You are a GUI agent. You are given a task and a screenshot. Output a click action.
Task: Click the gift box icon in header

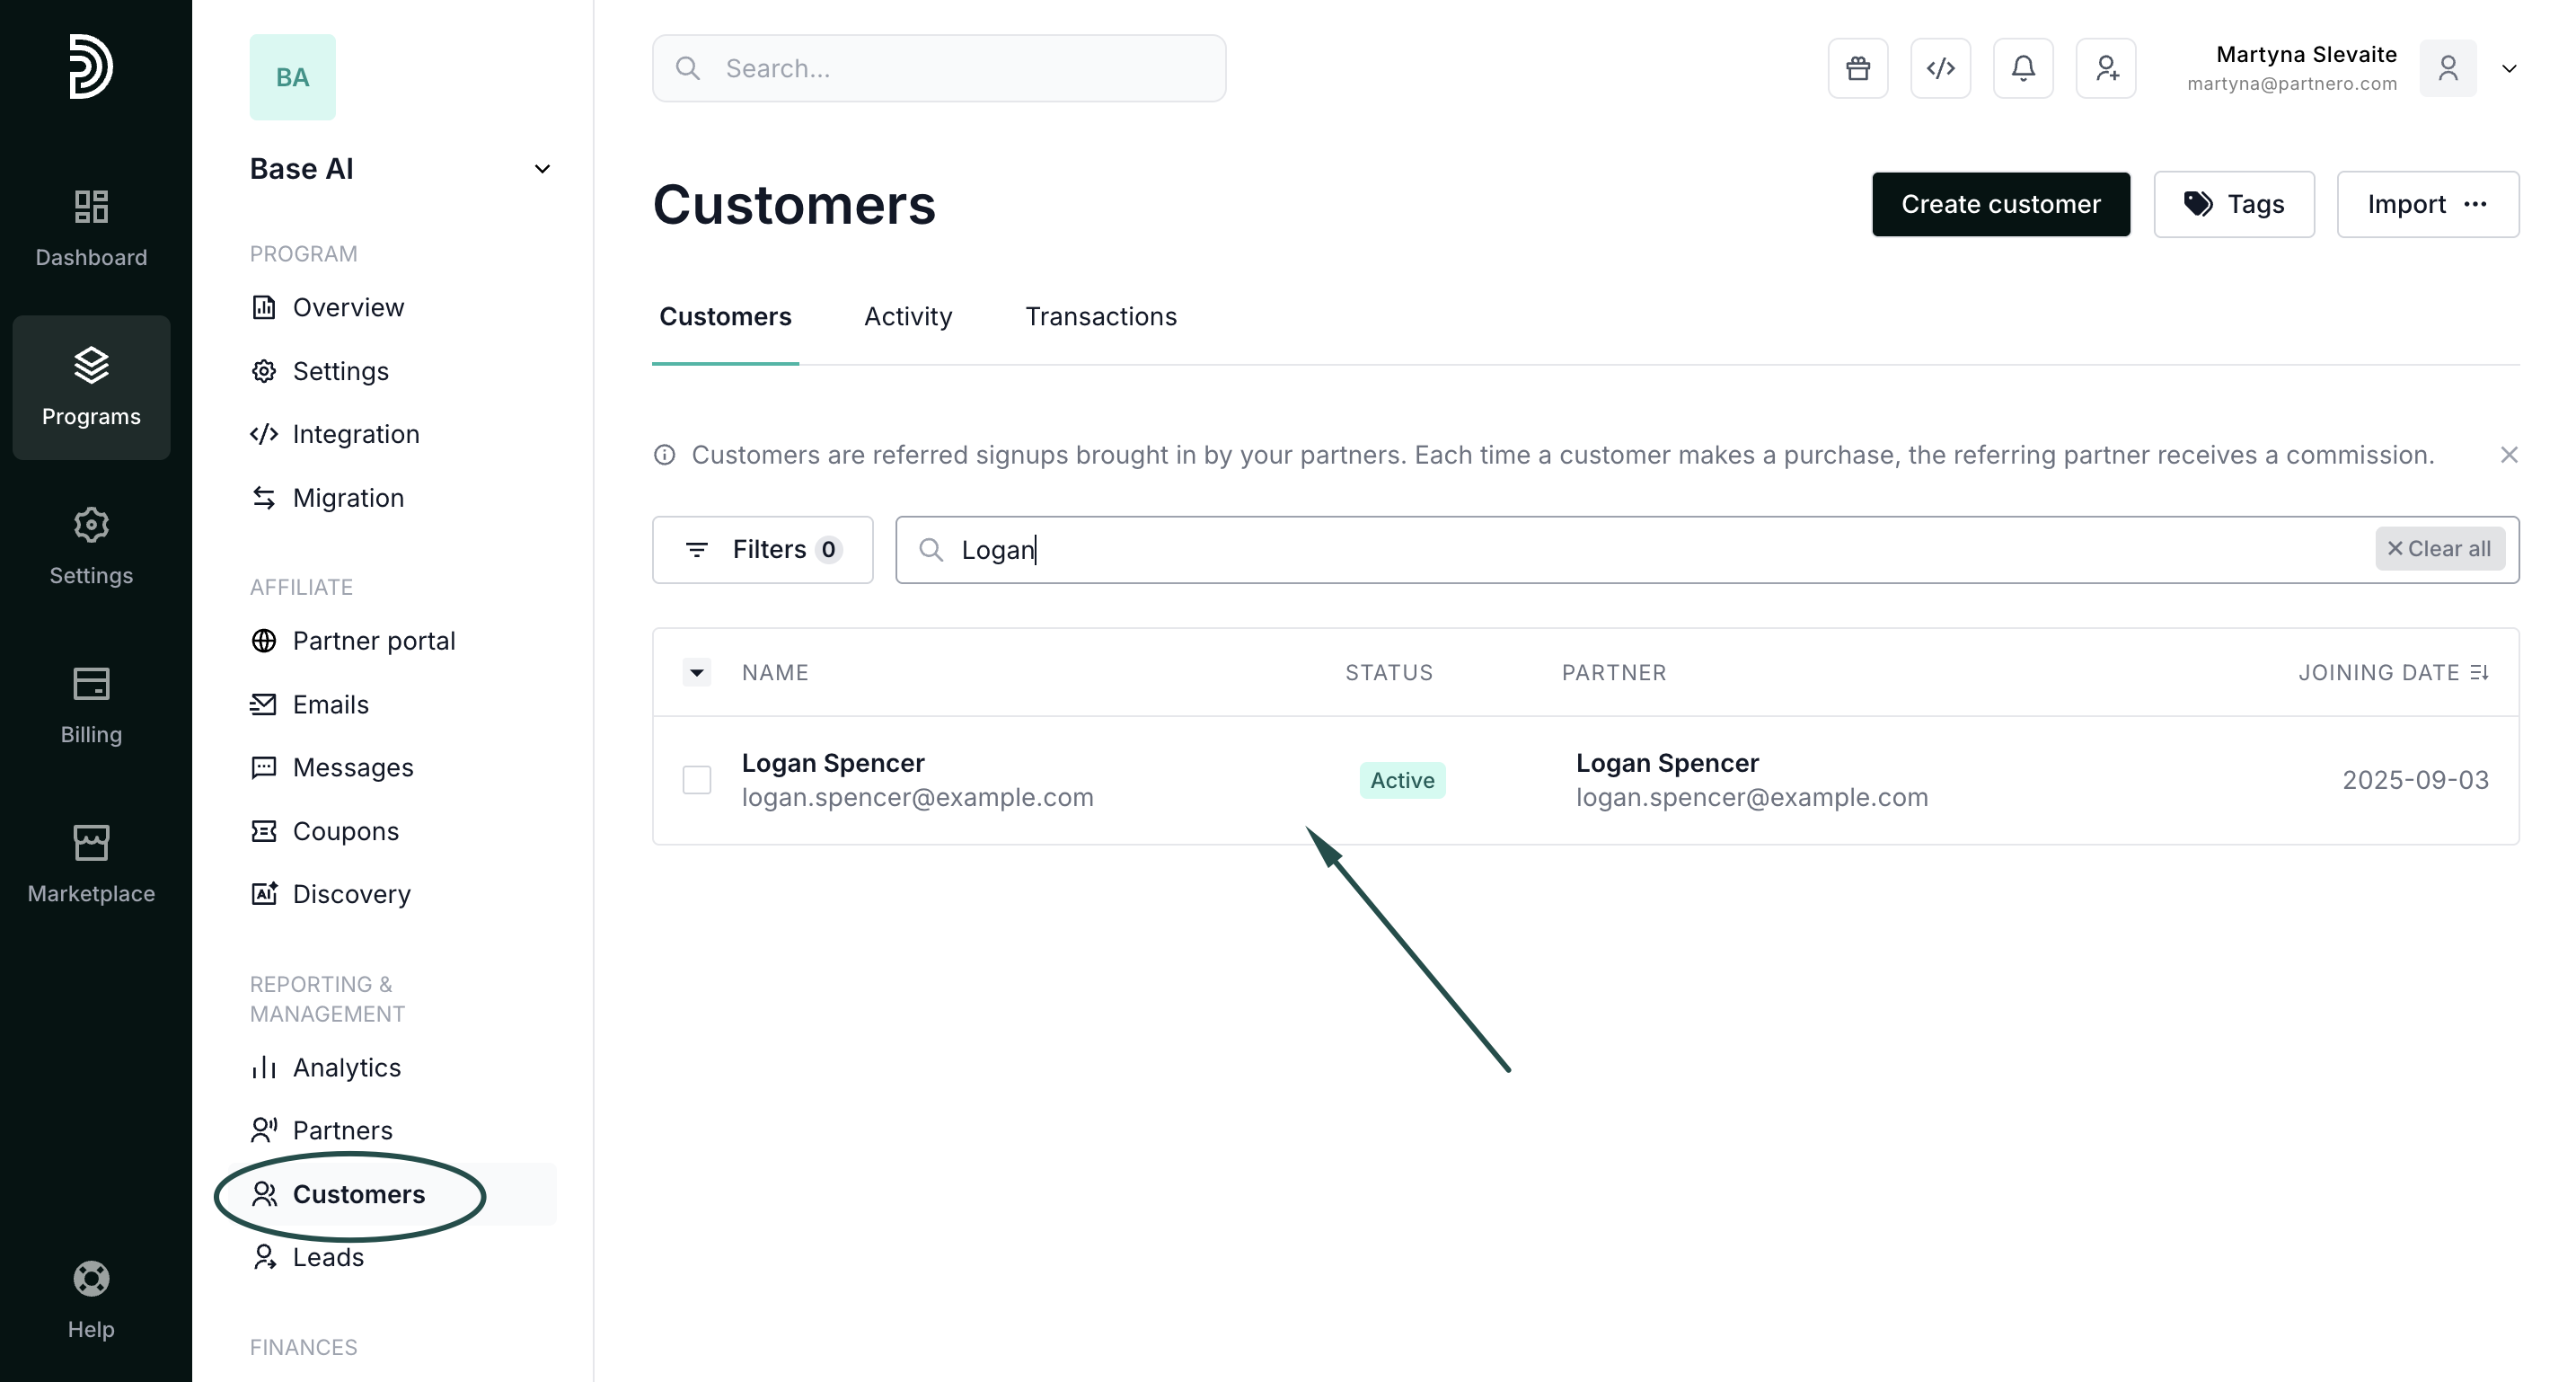(1858, 68)
